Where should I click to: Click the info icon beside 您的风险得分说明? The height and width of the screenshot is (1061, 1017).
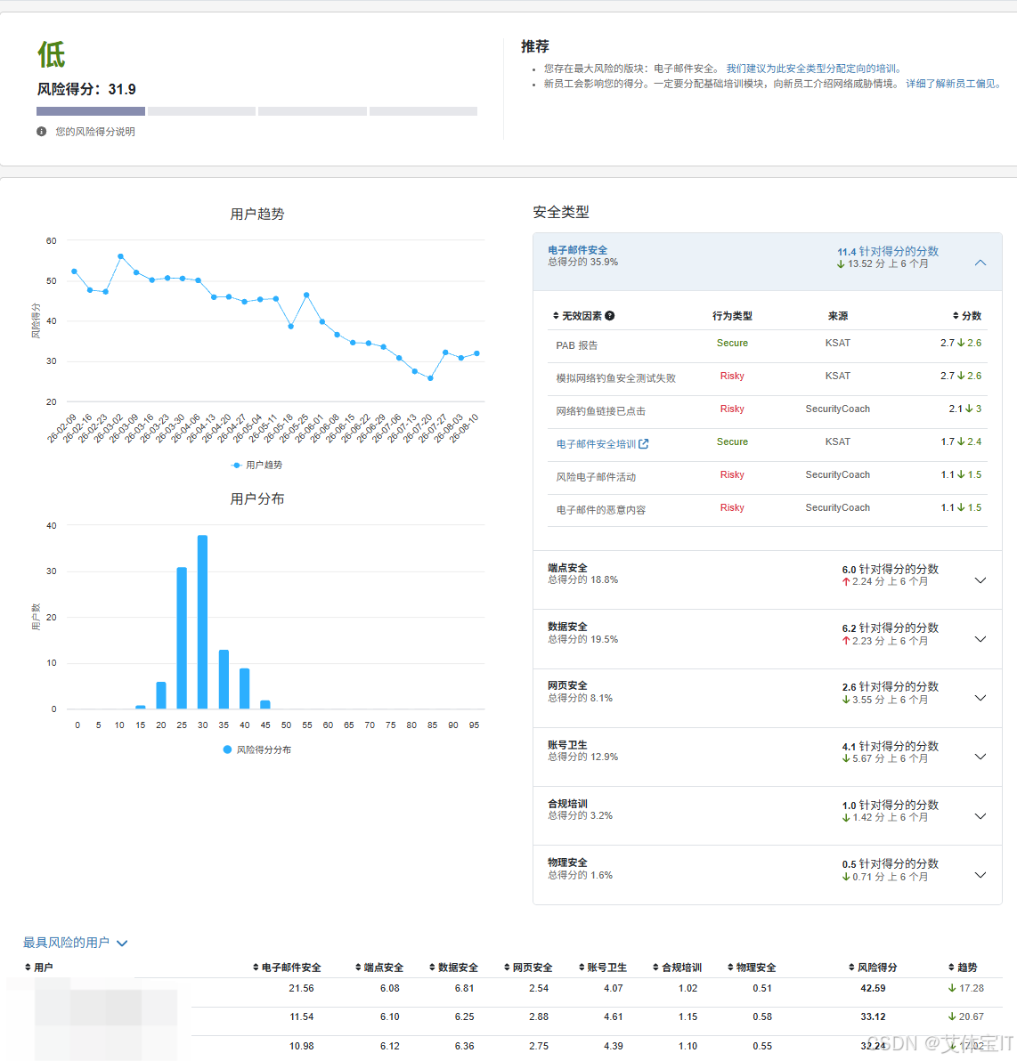pos(41,131)
